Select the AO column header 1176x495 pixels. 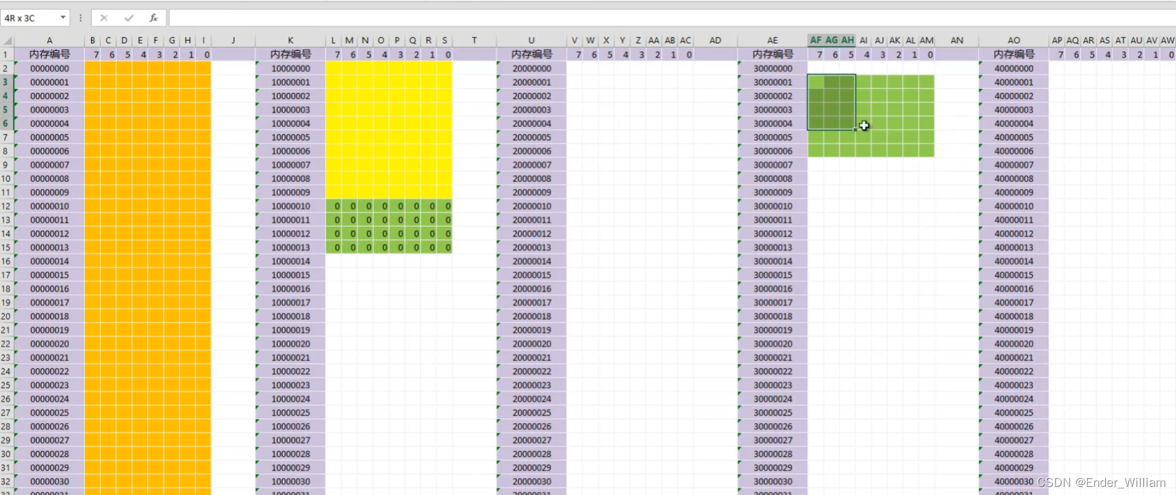click(x=1014, y=40)
